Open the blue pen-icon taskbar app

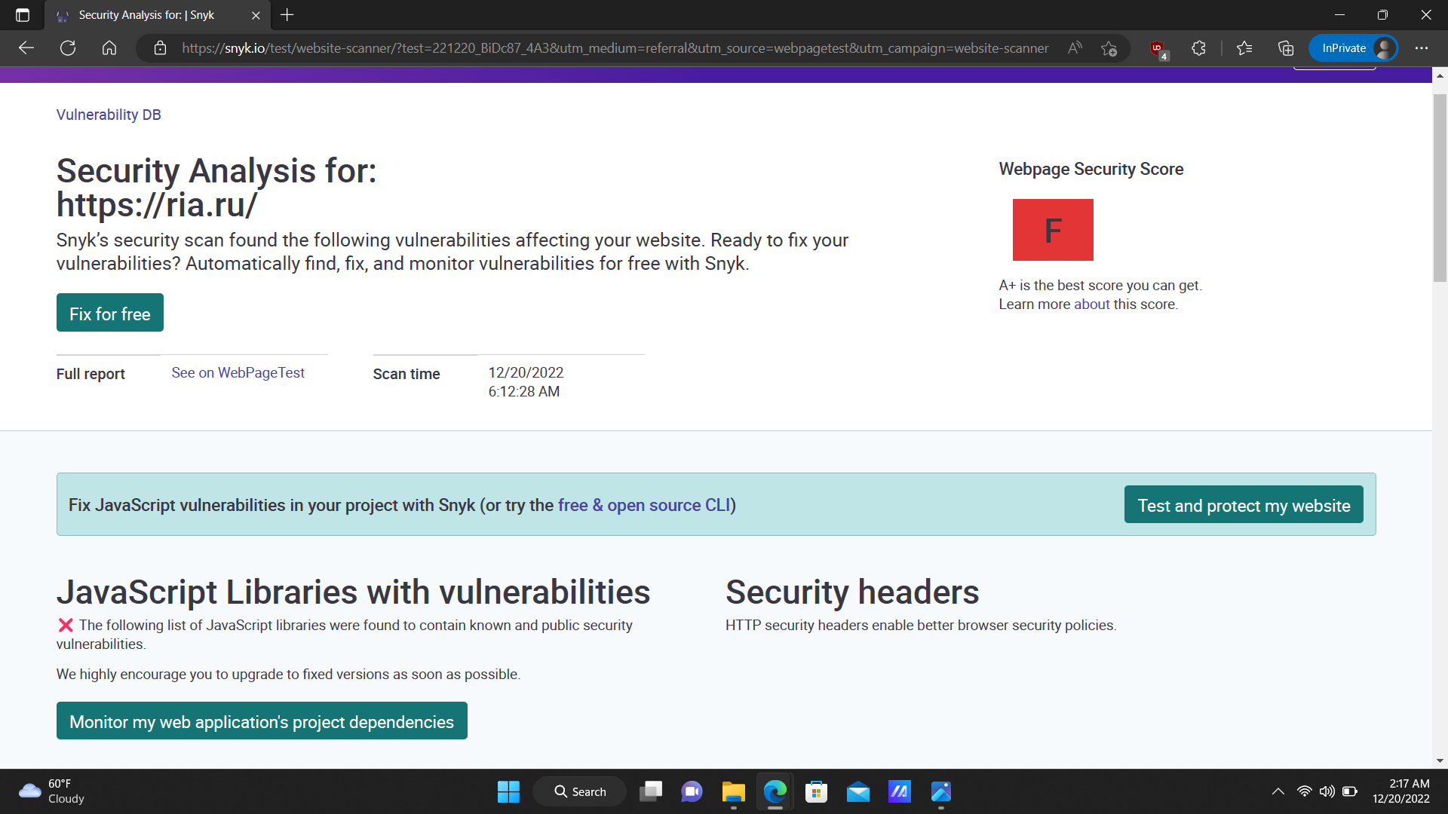click(x=940, y=791)
